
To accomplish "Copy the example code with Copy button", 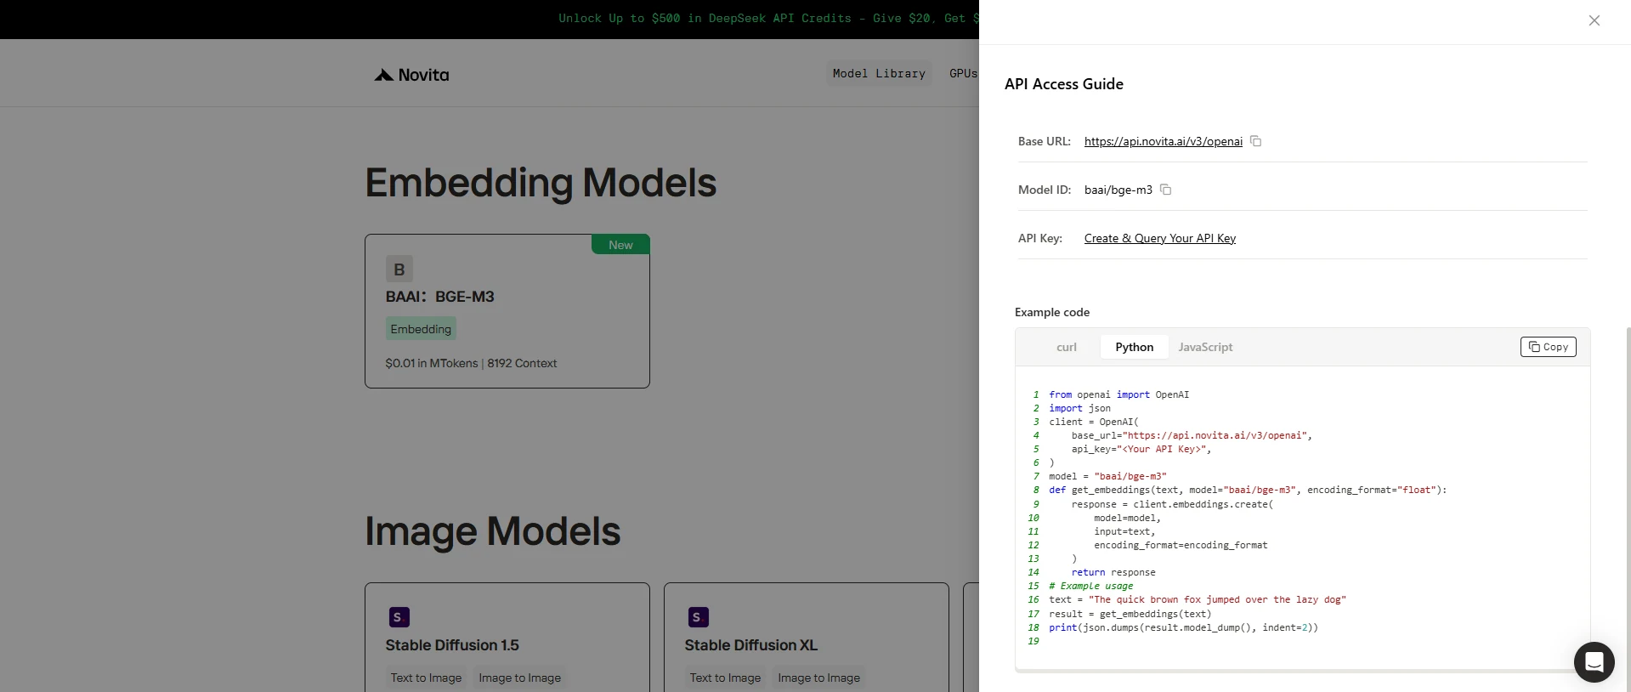I will [1548, 347].
